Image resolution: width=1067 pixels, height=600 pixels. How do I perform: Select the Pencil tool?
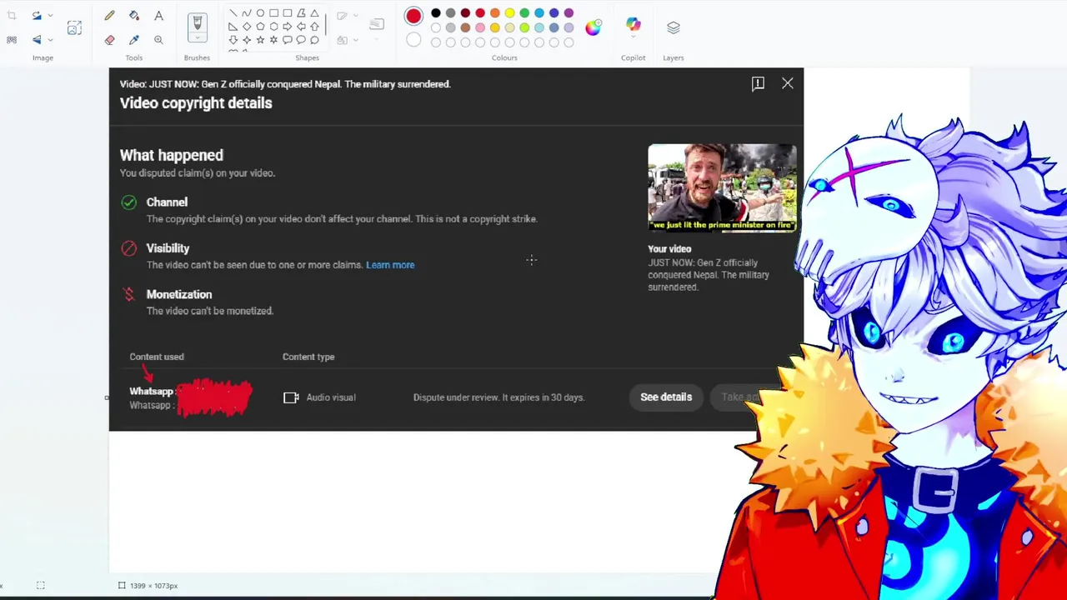(x=109, y=16)
